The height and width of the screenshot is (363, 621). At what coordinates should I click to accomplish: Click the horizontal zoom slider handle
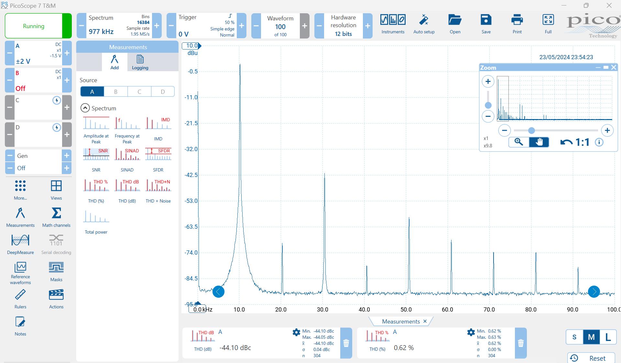tap(531, 130)
